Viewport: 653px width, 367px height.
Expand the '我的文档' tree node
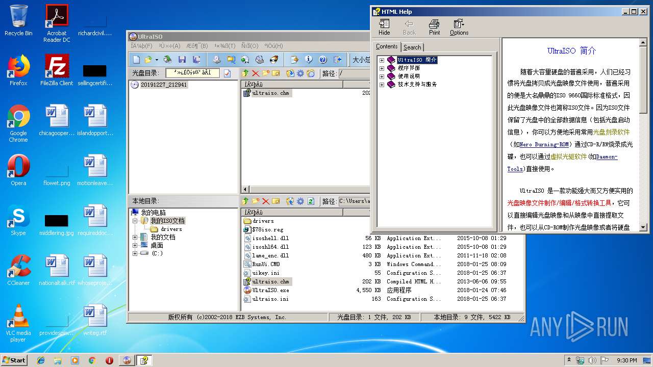pos(135,238)
